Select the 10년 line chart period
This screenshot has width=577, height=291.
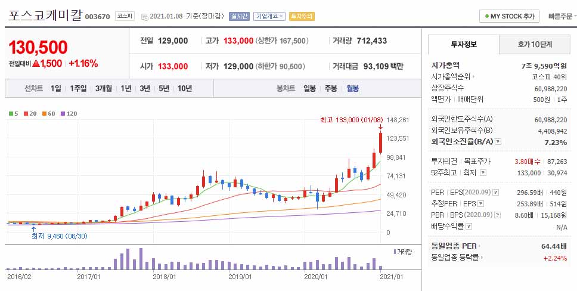click(185, 88)
